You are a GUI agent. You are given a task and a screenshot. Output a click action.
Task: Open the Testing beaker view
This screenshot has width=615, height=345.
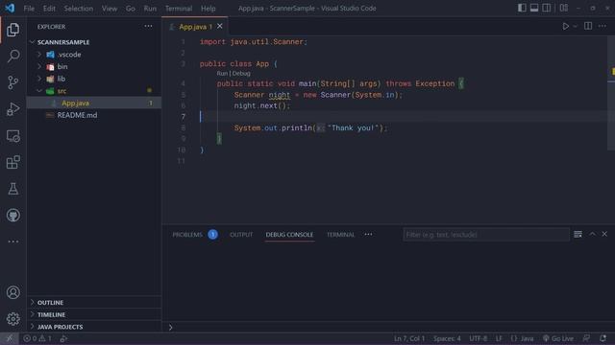[12, 189]
